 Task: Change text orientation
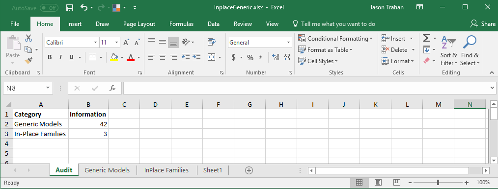pos(185,42)
